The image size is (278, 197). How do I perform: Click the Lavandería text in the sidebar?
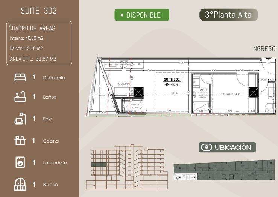55,163
